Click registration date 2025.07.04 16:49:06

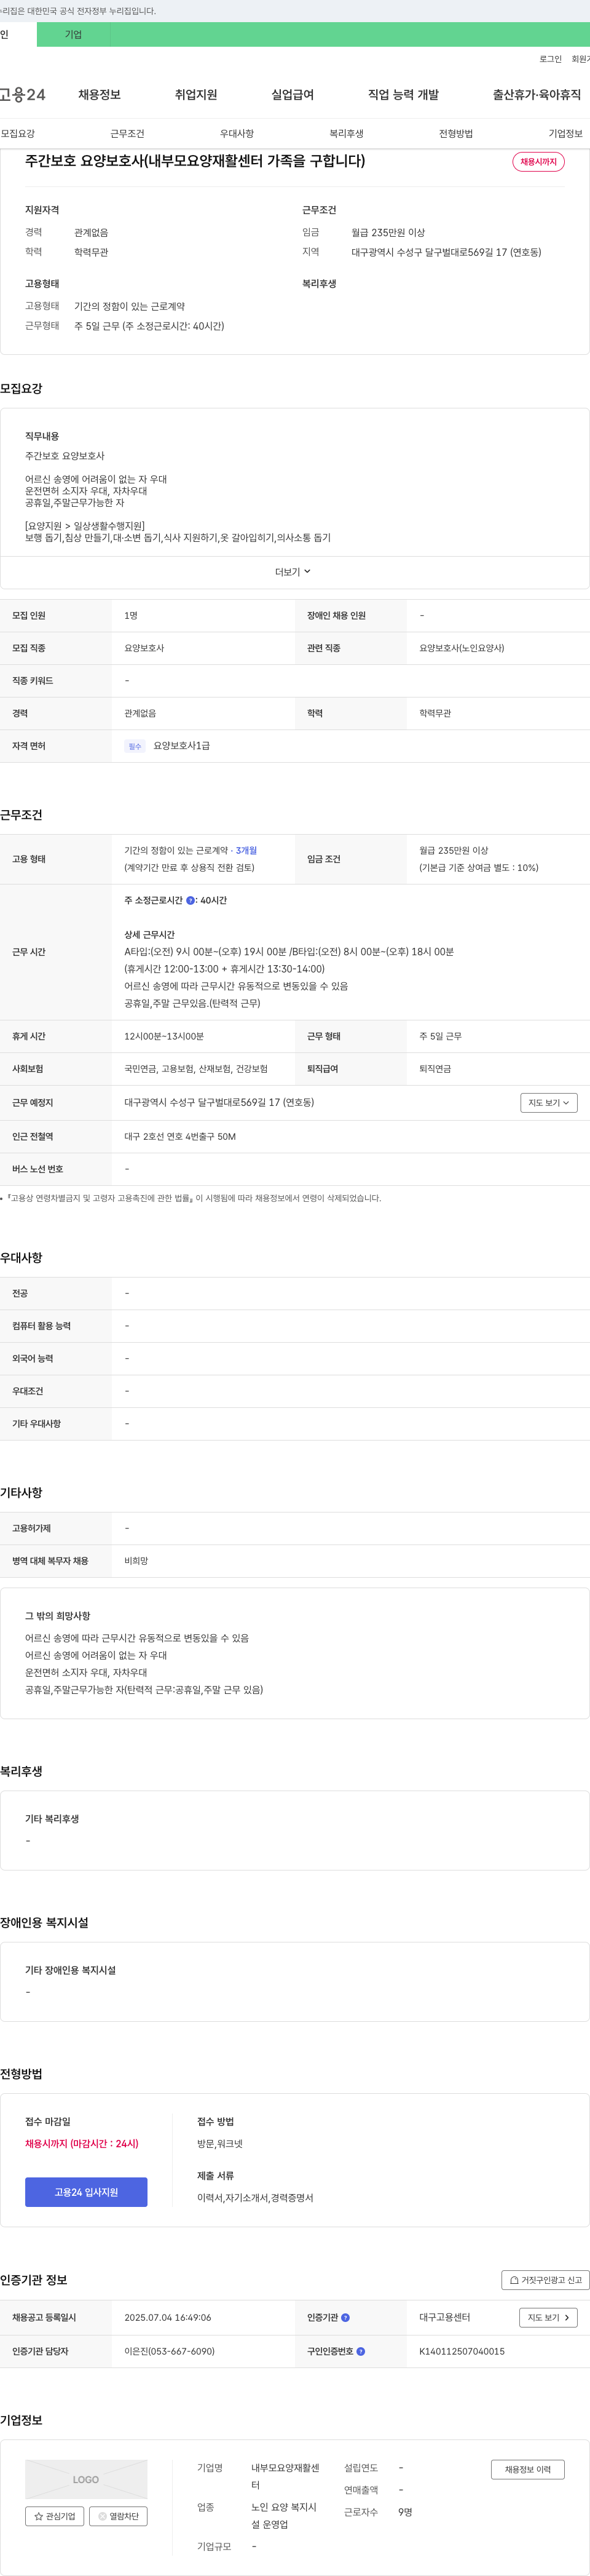pyautogui.click(x=168, y=2318)
